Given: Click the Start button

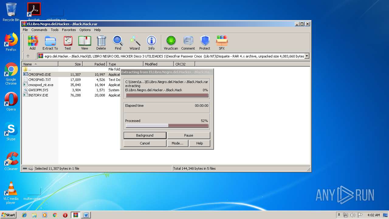Looking at the screenshot, I should coord(9,215).
